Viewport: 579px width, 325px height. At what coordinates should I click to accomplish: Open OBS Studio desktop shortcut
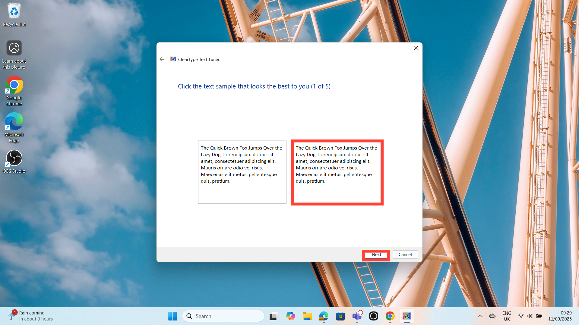14,162
